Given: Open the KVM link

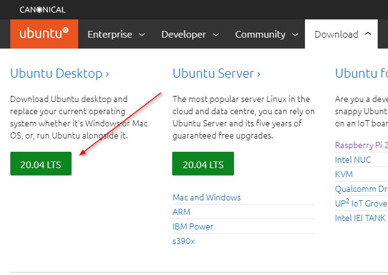Looking at the screenshot, I should (x=344, y=174).
